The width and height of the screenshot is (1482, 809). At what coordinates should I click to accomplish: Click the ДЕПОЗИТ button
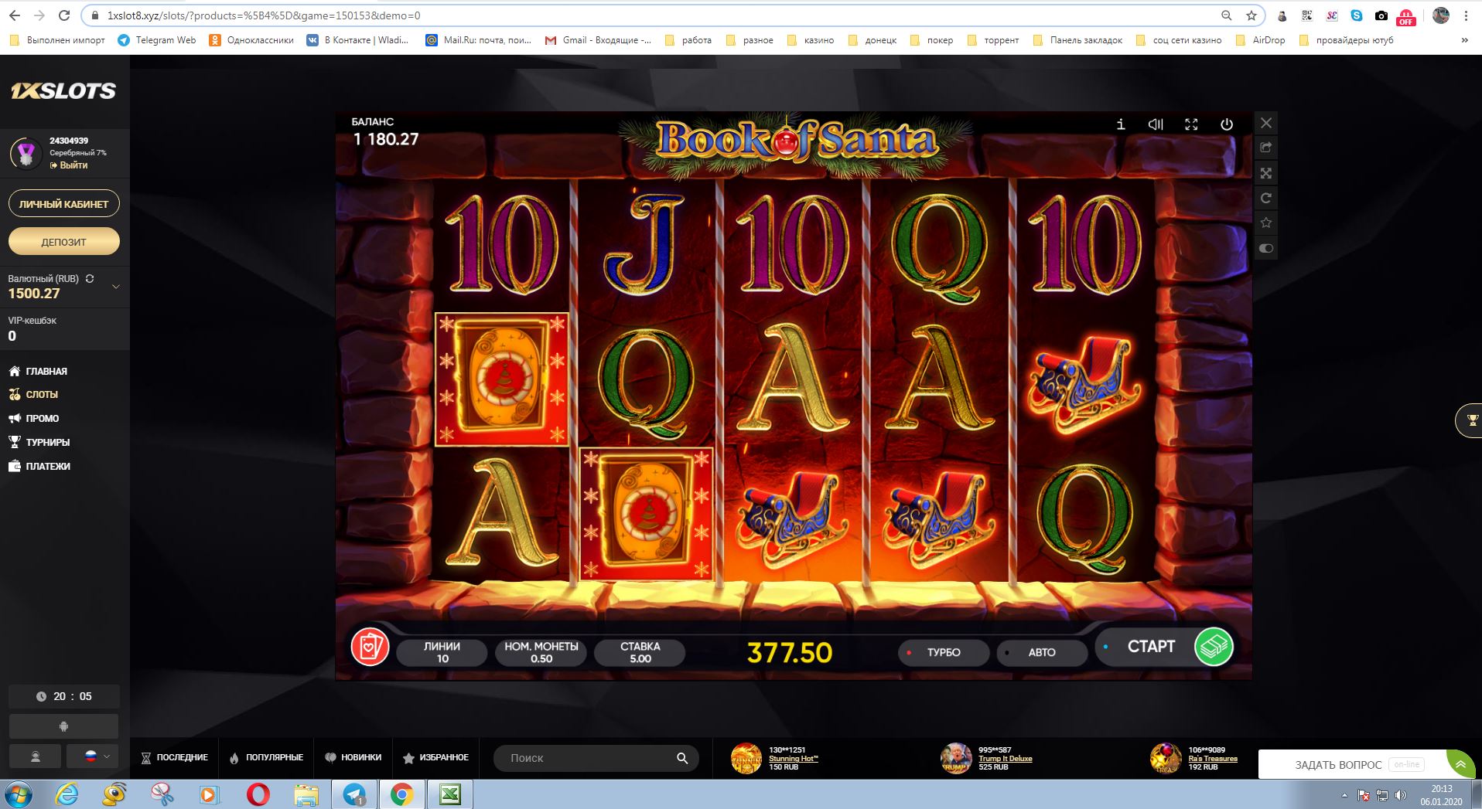64,242
